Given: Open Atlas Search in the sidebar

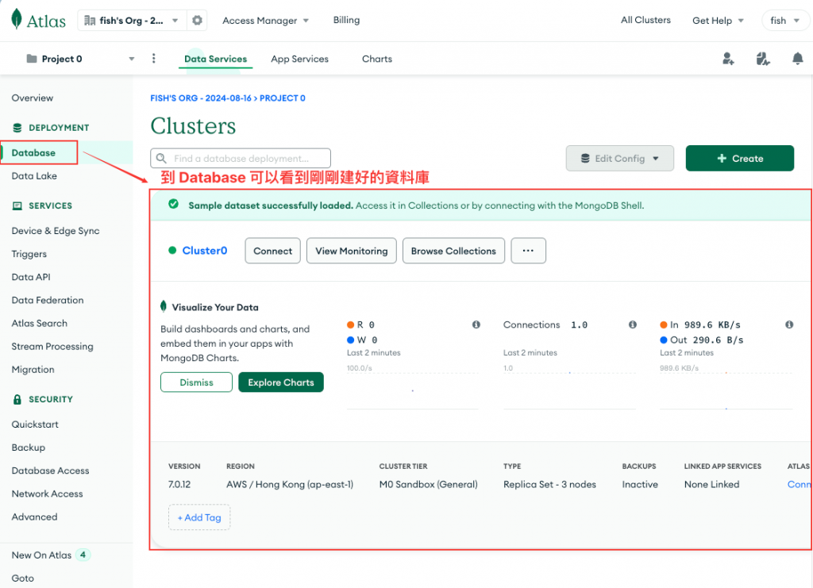Looking at the screenshot, I should click(x=40, y=323).
